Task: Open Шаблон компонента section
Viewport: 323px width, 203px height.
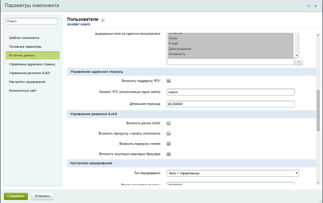Action: [24, 38]
